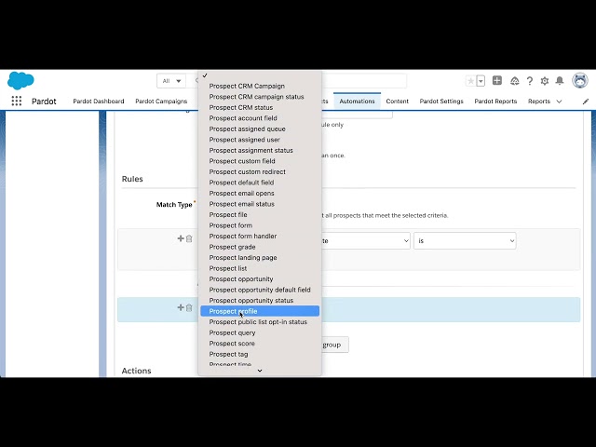Open the help question mark icon
Screen dimensions: 596x447
tap(530, 81)
